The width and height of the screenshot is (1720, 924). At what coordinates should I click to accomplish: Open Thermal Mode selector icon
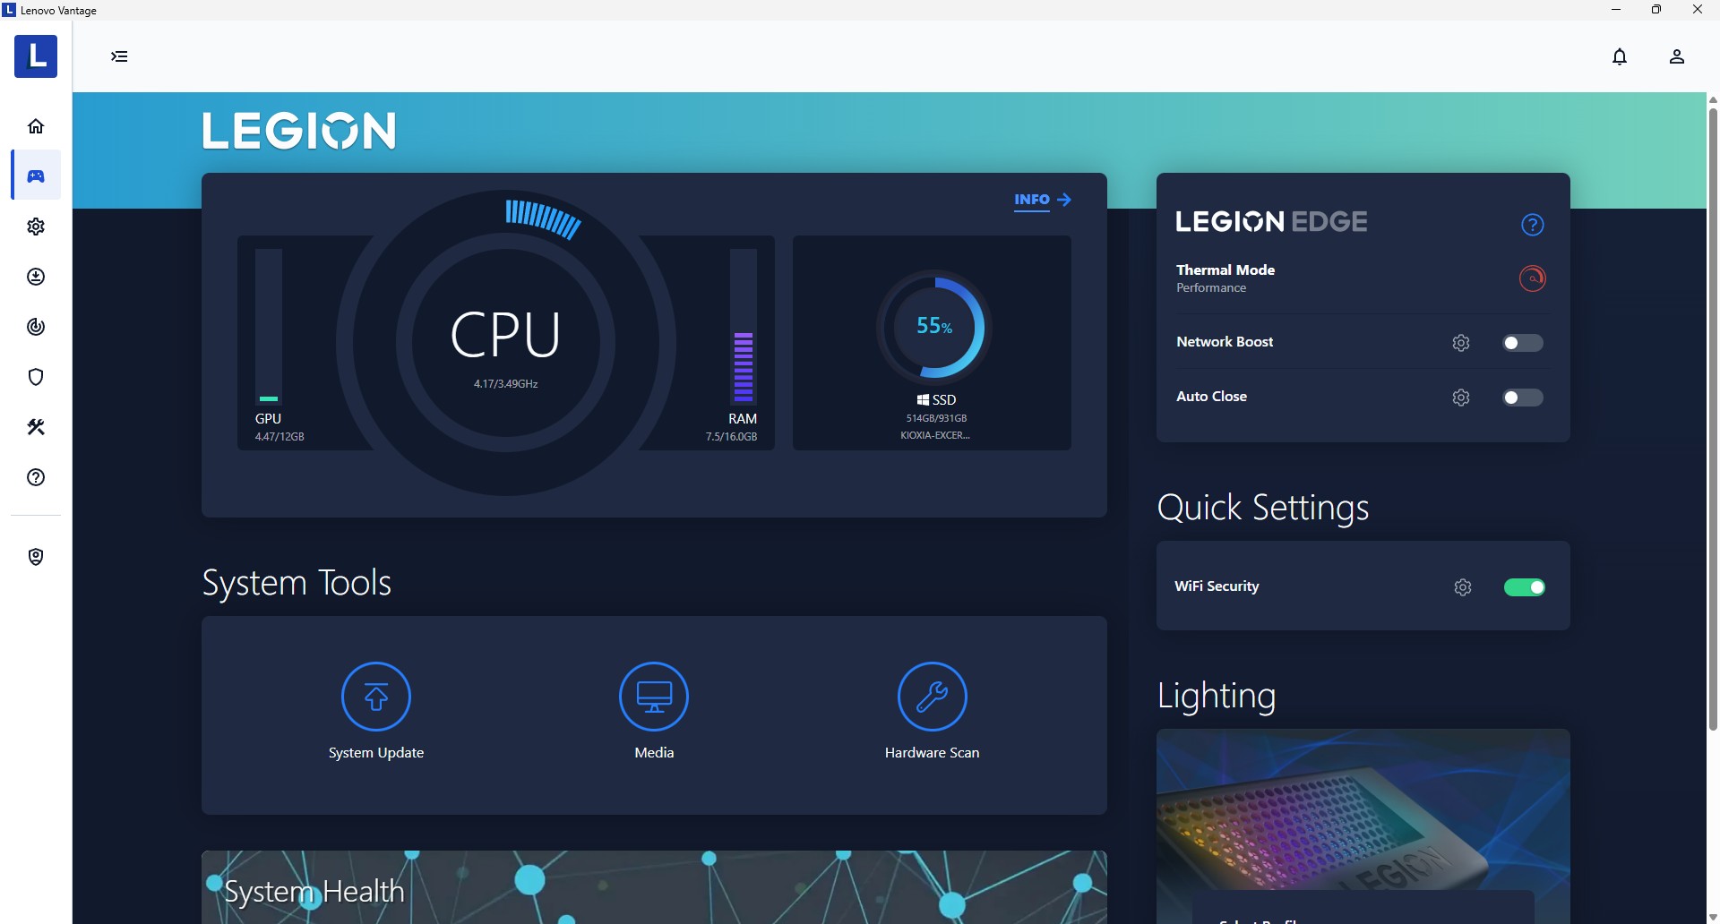click(x=1533, y=278)
